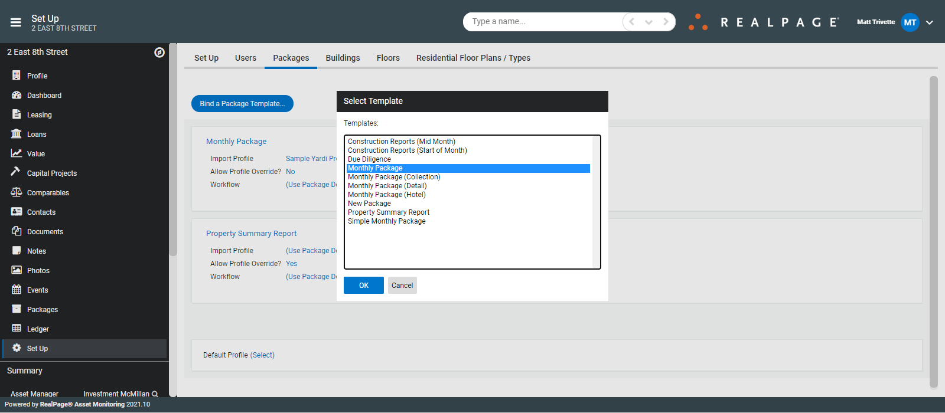The width and height of the screenshot is (945, 413).
Task: Open Documents copy icon
Action: coord(17,231)
